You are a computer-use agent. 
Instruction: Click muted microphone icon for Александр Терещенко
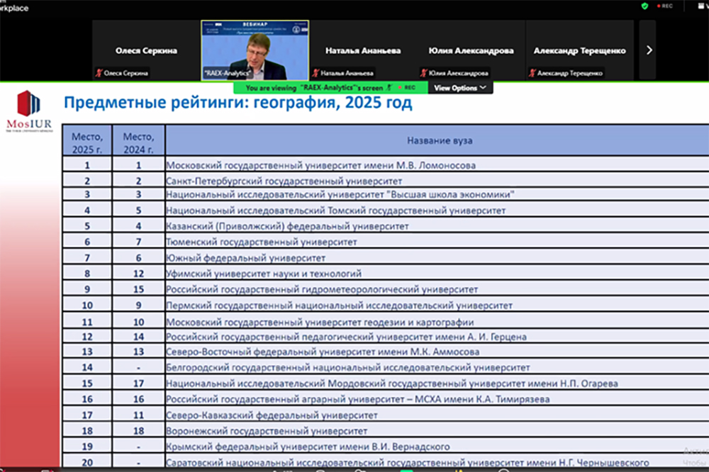pos(532,73)
